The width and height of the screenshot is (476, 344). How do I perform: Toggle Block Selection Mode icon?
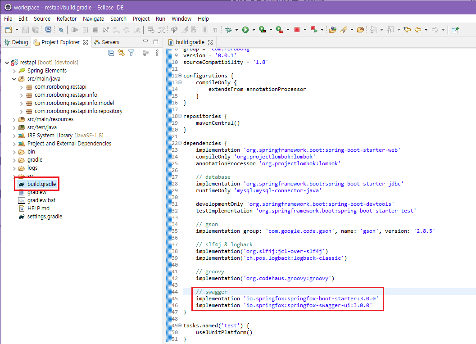(x=205, y=30)
